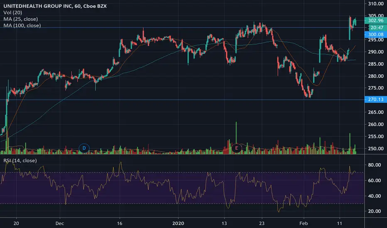Click the '16' date on time axis
The height and width of the screenshot is (228, 387).
(120, 223)
